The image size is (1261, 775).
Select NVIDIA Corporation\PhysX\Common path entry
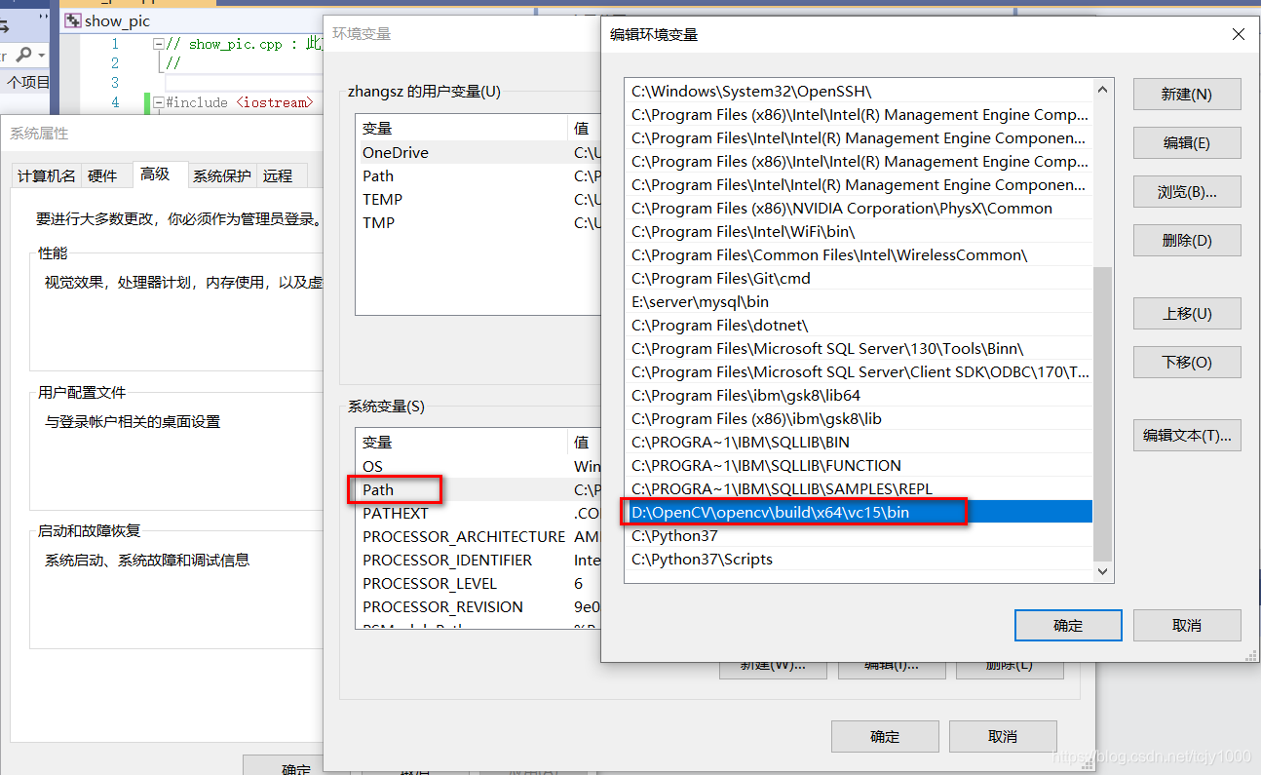pyautogui.click(x=858, y=208)
